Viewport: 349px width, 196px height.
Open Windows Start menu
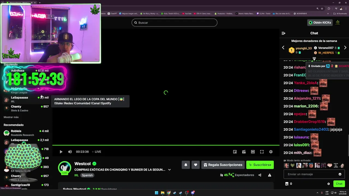coord(157,193)
